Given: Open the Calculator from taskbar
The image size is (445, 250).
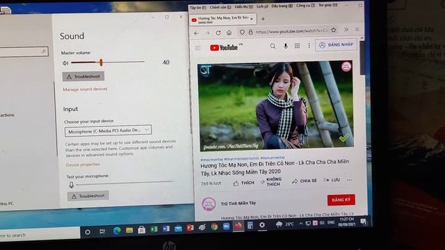Looking at the screenshot, I should pyautogui.click(x=250, y=225).
